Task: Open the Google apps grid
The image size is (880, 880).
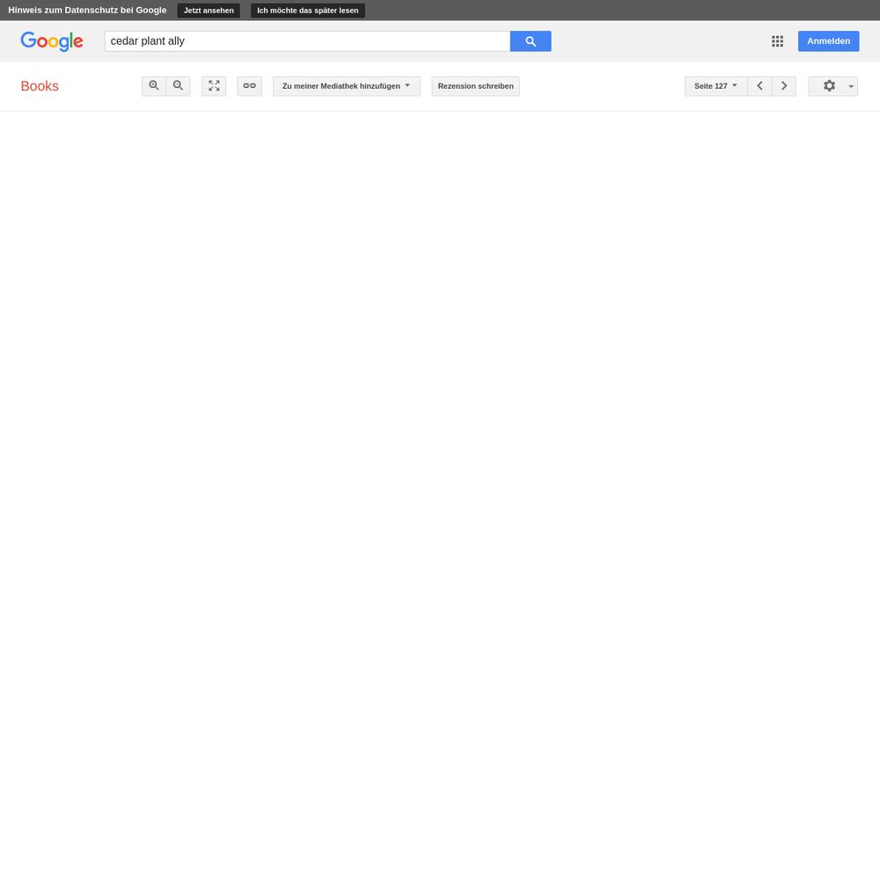Action: [777, 41]
